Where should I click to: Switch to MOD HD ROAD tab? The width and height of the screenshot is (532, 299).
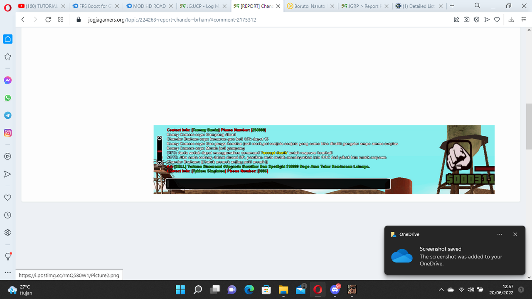(x=145, y=6)
